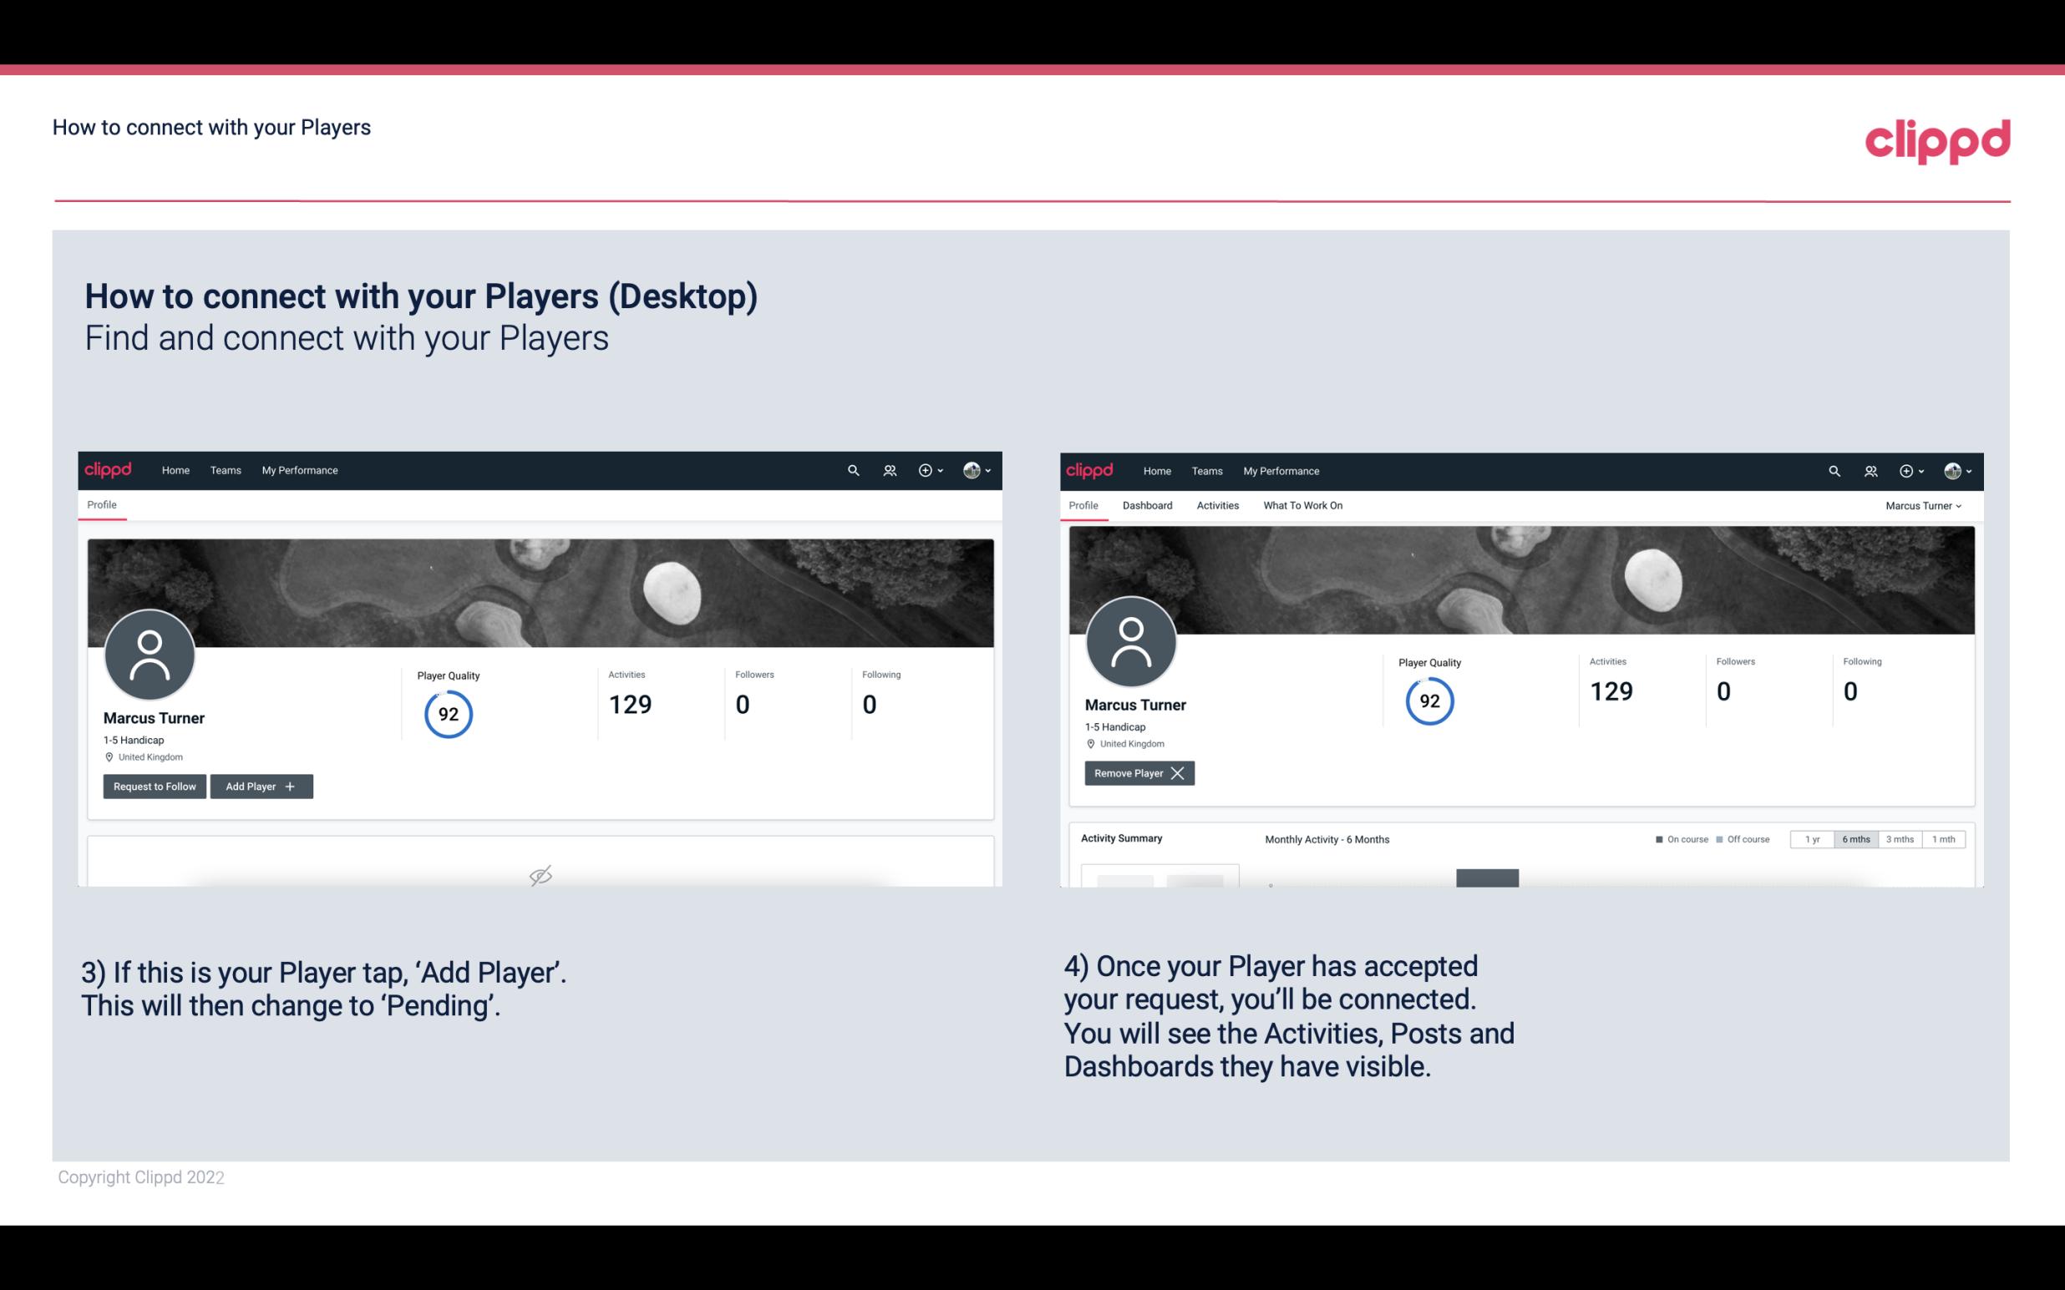Switch to the What To On tab
This screenshot has width=2065, height=1290.
coord(1302,503)
